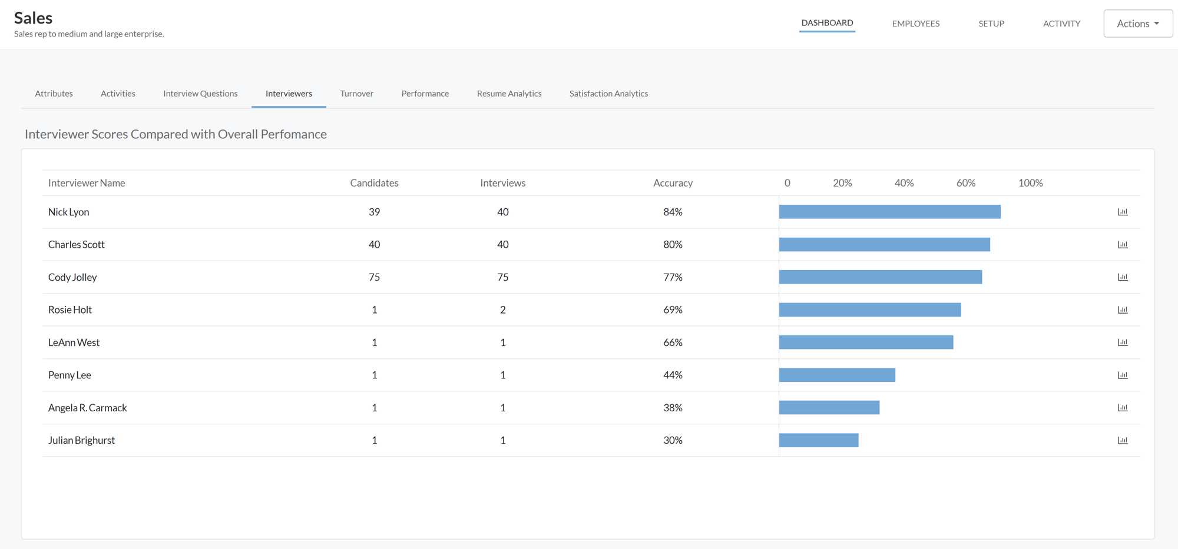The height and width of the screenshot is (549, 1178).
Task: Open chart icon for Julian Brighurst
Action: [x=1123, y=440]
